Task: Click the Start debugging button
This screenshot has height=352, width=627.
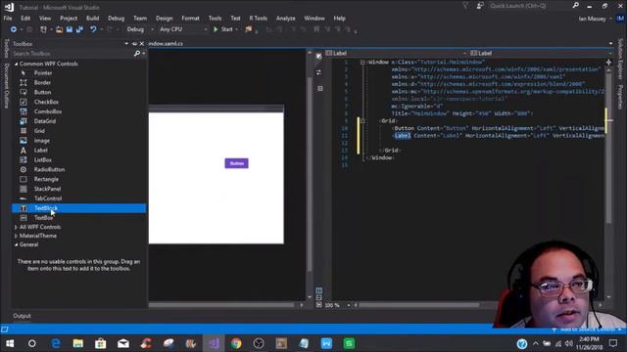Action: point(223,29)
